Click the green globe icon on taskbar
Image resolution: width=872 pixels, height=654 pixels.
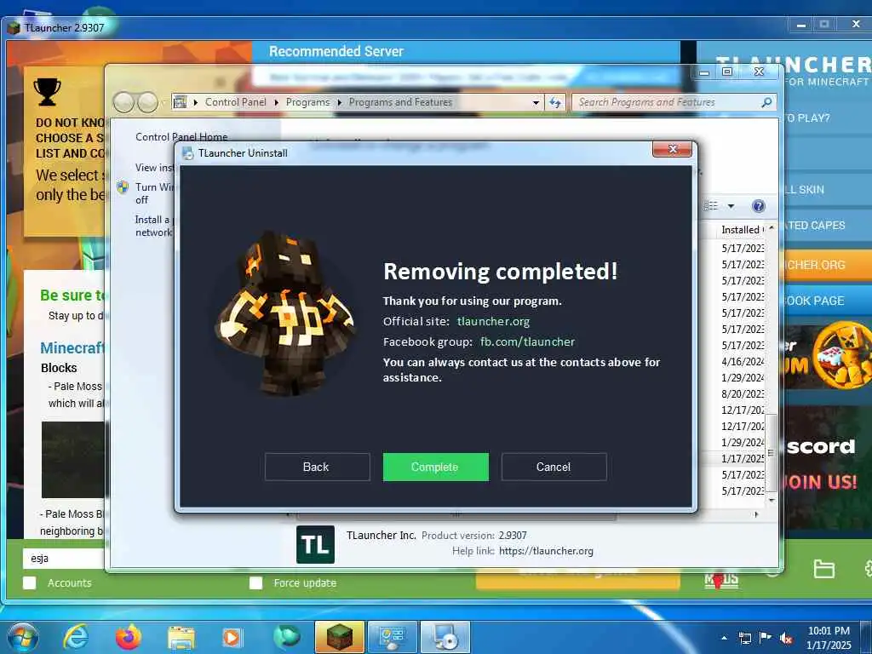(x=287, y=637)
